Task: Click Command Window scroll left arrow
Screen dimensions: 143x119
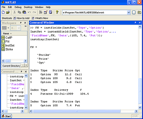Action: pyautogui.click(x=31, y=111)
